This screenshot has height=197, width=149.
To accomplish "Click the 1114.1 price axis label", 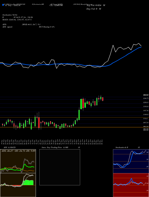I will pyautogui.click(x=146, y=118).
